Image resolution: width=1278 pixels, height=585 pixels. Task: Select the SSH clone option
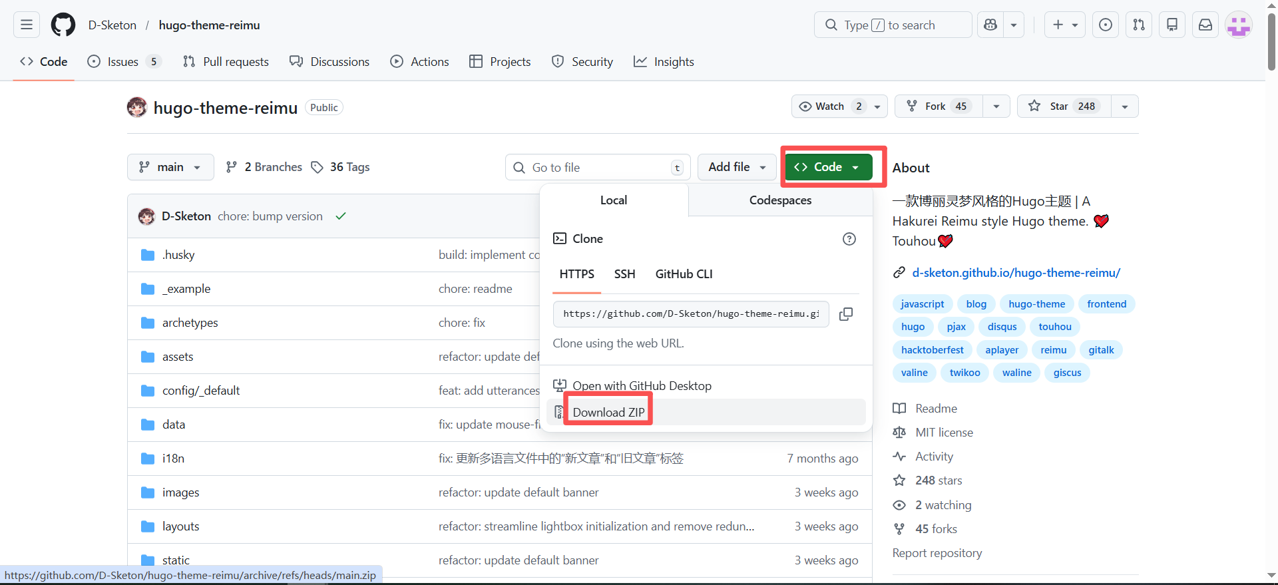[624, 274]
